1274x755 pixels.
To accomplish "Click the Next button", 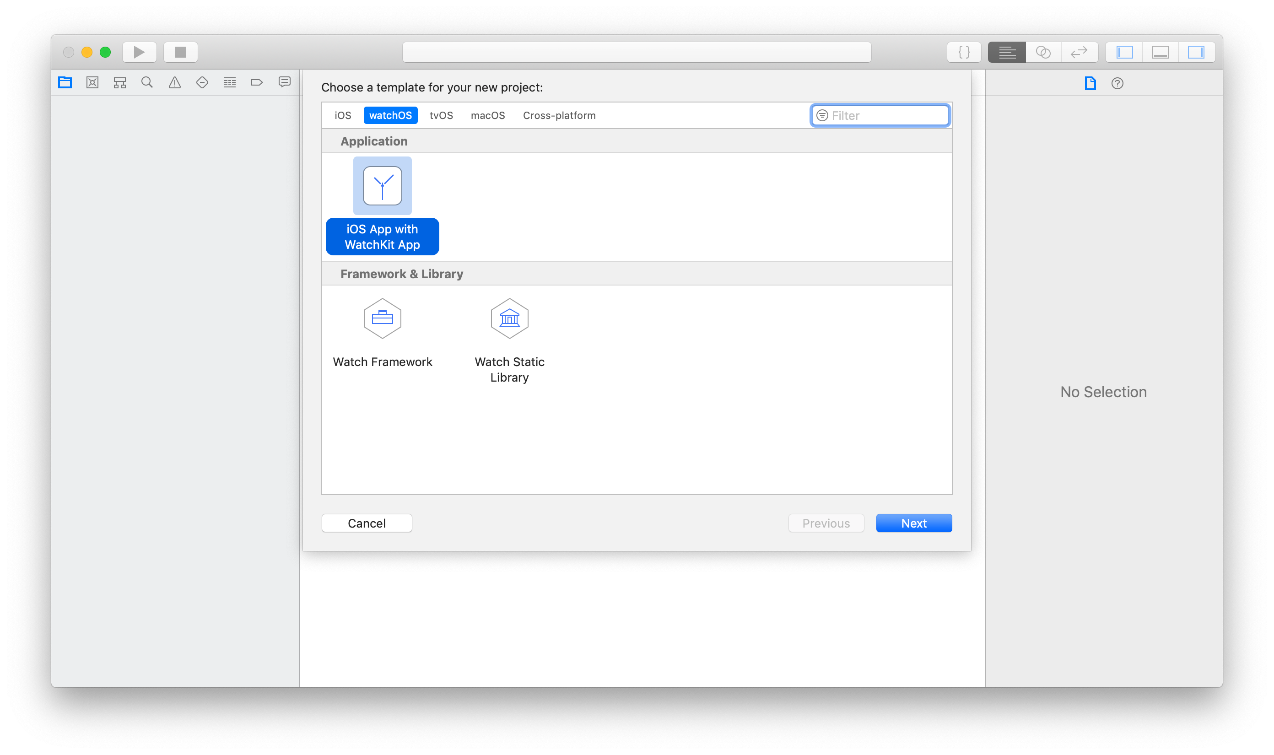I will (914, 523).
